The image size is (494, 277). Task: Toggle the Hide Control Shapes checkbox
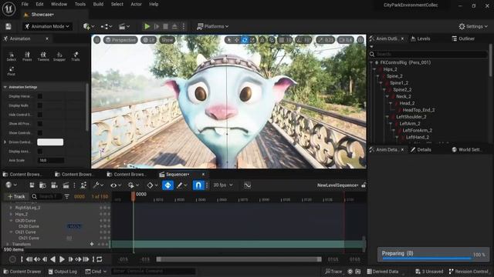[x=40, y=115]
